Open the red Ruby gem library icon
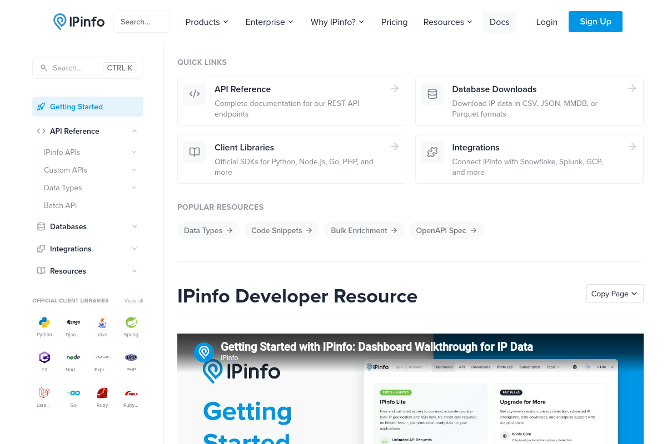The width and height of the screenshot is (667, 444). pos(102,393)
